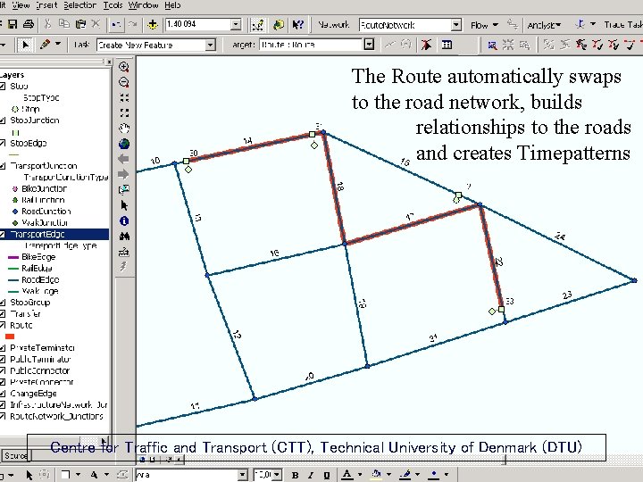Screen dimensions: 643x482
Task: Click the Full Extent globe icon
Action: click(124, 144)
